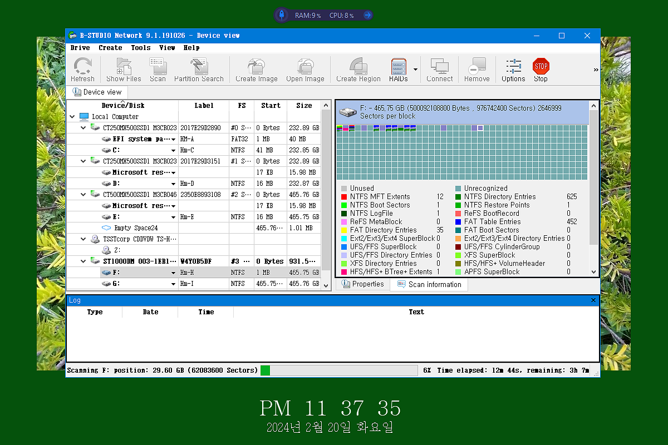Click the Log Text column header
The height and width of the screenshot is (445, 668).
click(x=416, y=312)
